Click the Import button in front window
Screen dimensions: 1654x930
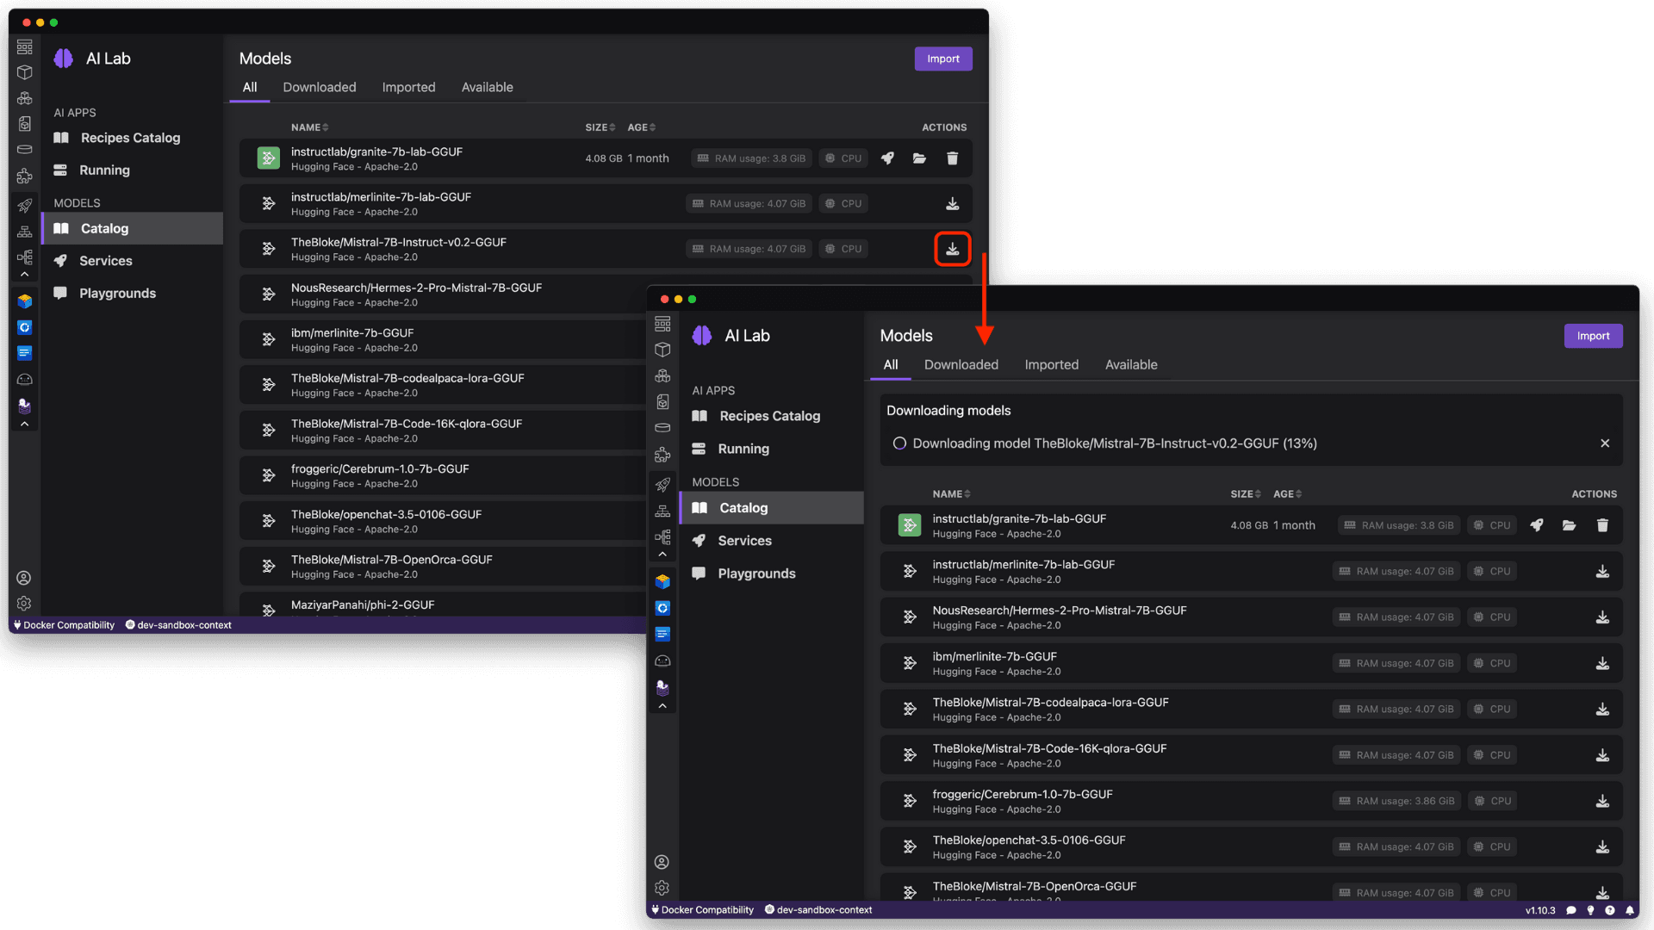1593,336
